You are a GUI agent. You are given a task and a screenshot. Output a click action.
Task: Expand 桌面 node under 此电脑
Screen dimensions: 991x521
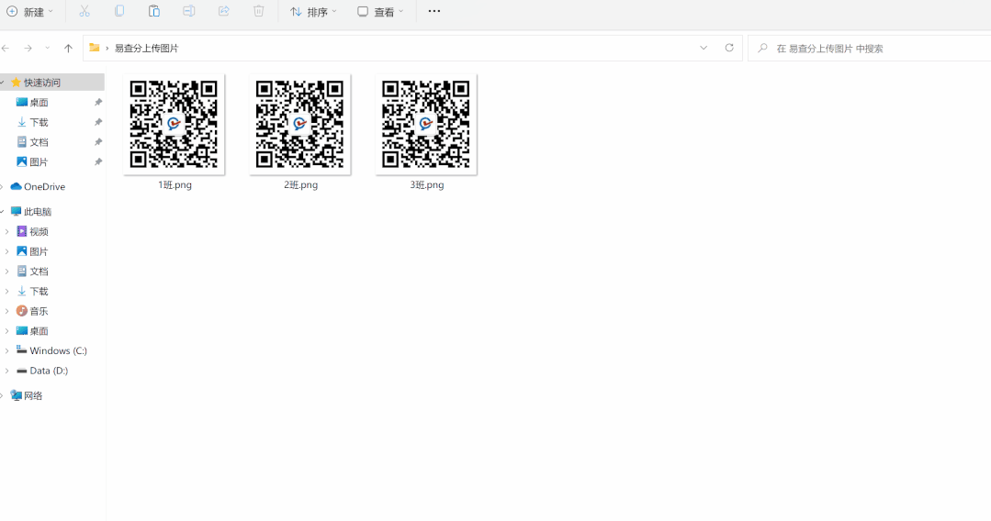tap(7, 331)
